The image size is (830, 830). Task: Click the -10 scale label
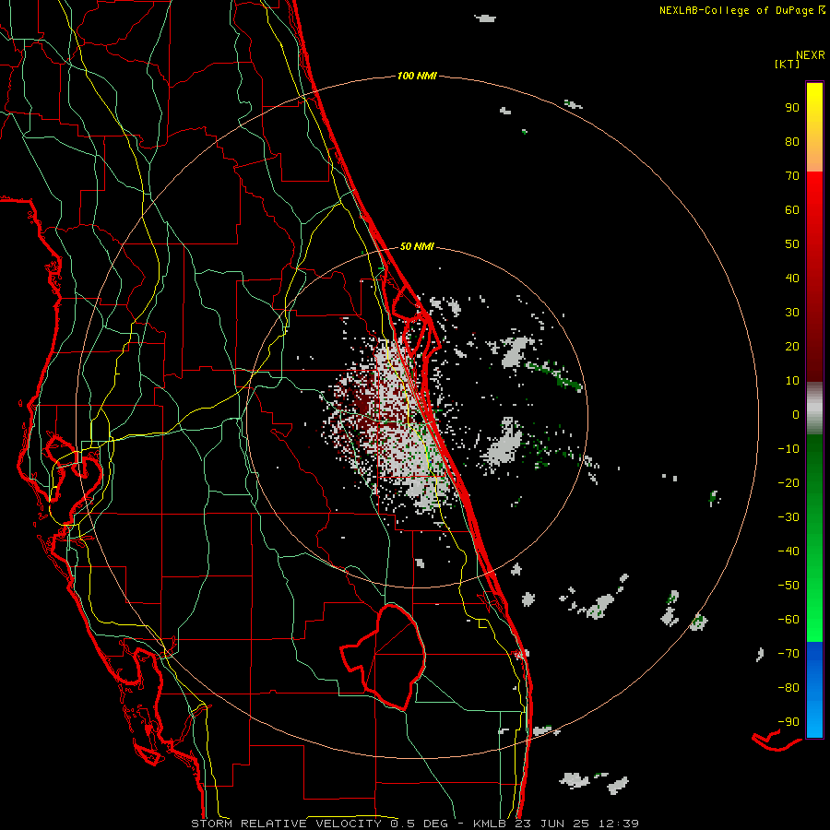point(788,449)
